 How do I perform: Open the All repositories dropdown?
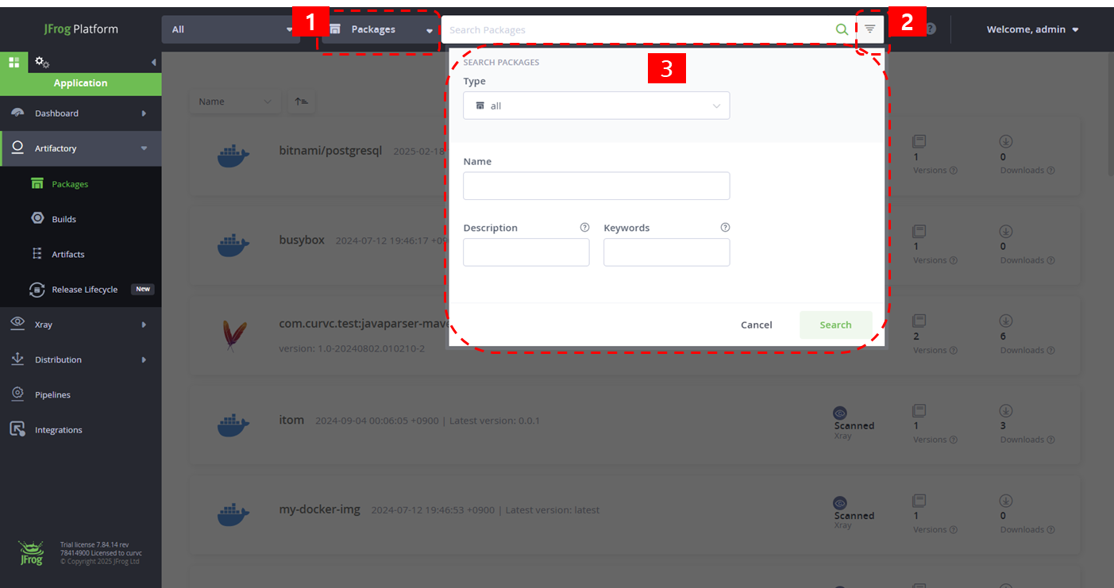pos(231,29)
